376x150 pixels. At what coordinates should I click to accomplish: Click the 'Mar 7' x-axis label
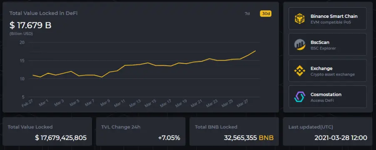(x=90, y=103)
